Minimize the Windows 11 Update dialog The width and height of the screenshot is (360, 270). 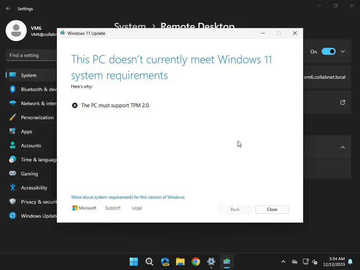[x=263, y=33]
